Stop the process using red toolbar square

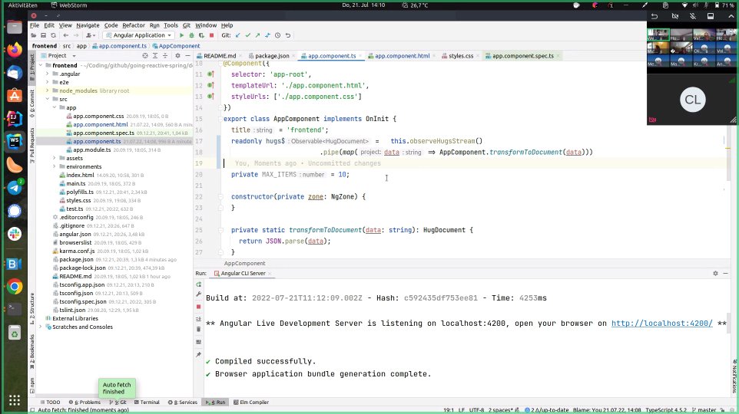pyautogui.click(x=211, y=35)
